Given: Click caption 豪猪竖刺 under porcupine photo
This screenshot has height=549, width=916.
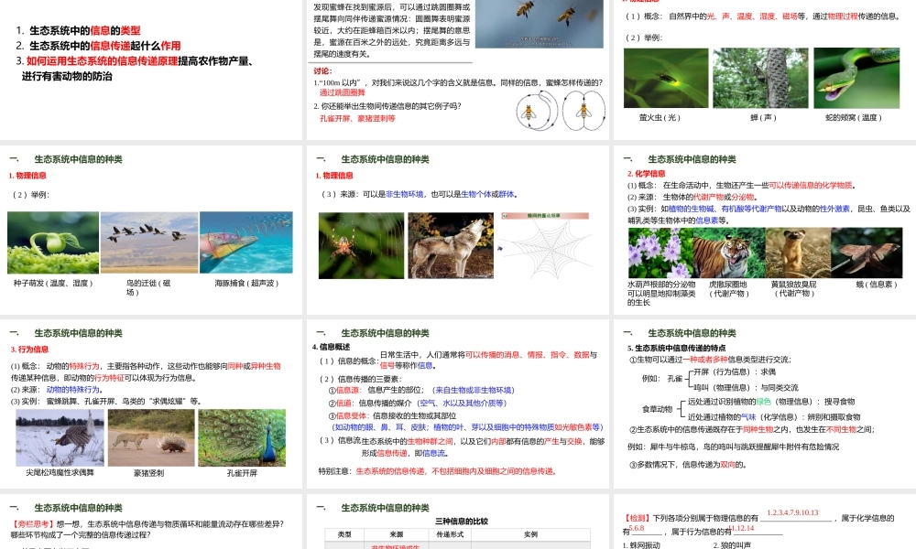Looking at the screenshot, I should (x=149, y=473).
